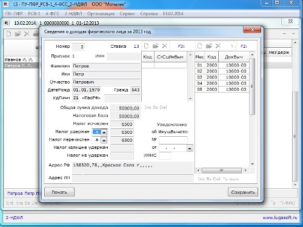Click the Адрес ИН text field
This screenshot has height=227, width=303.
(x=138, y=178)
